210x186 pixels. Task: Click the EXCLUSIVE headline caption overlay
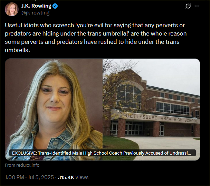[x=103, y=153]
